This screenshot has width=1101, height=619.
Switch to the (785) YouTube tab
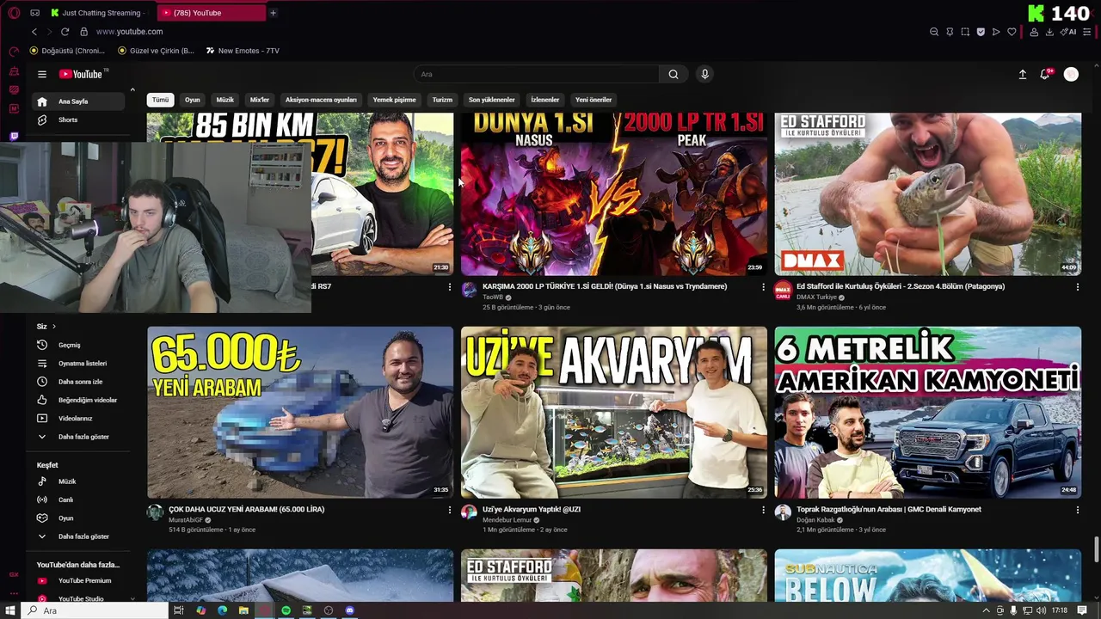(212, 13)
